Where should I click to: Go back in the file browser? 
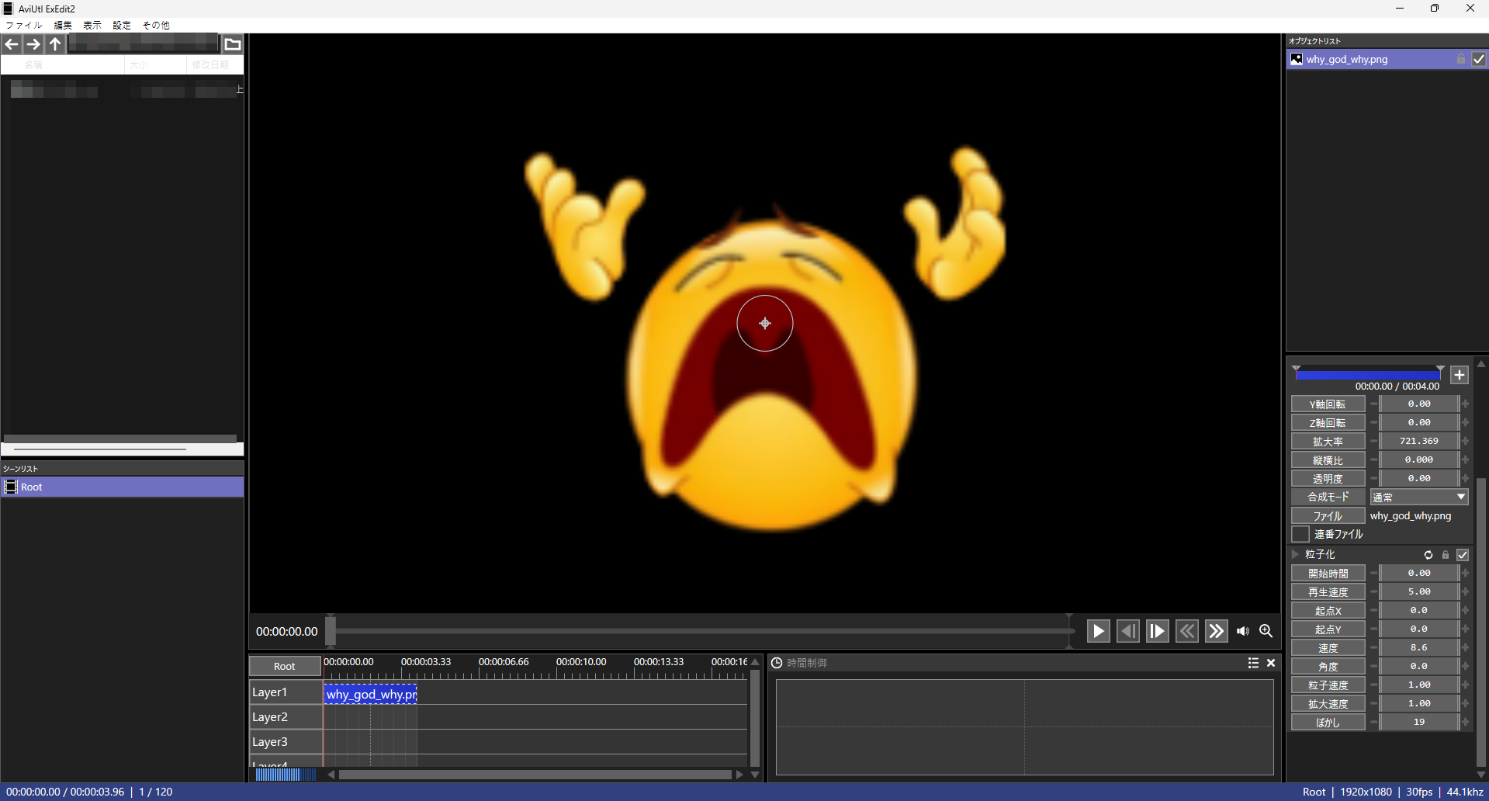click(x=12, y=44)
